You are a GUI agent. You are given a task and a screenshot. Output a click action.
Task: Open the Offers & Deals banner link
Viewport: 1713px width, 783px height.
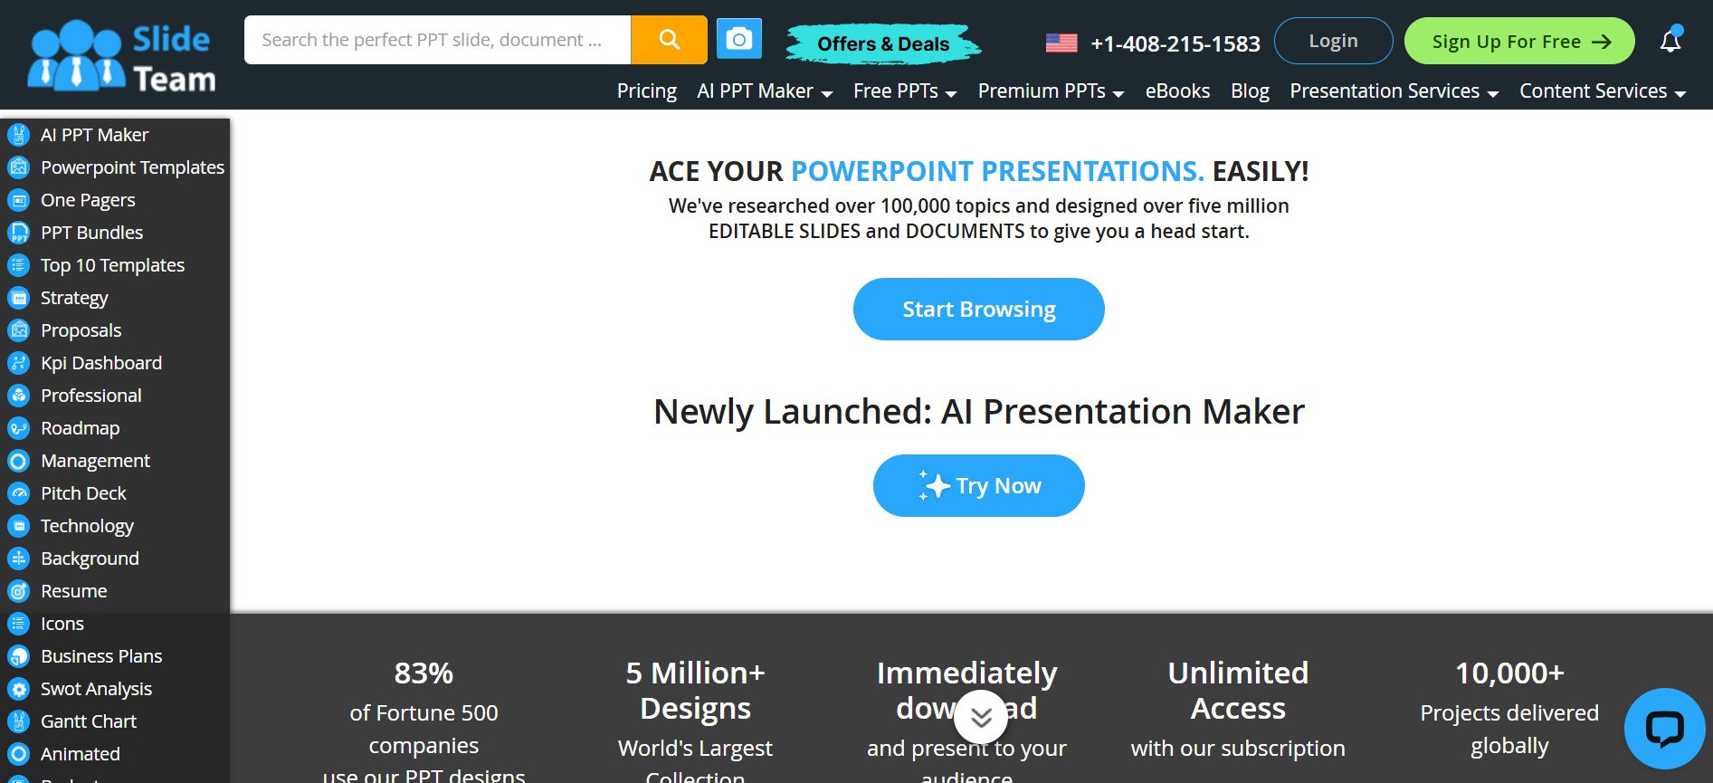coord(882,43)
